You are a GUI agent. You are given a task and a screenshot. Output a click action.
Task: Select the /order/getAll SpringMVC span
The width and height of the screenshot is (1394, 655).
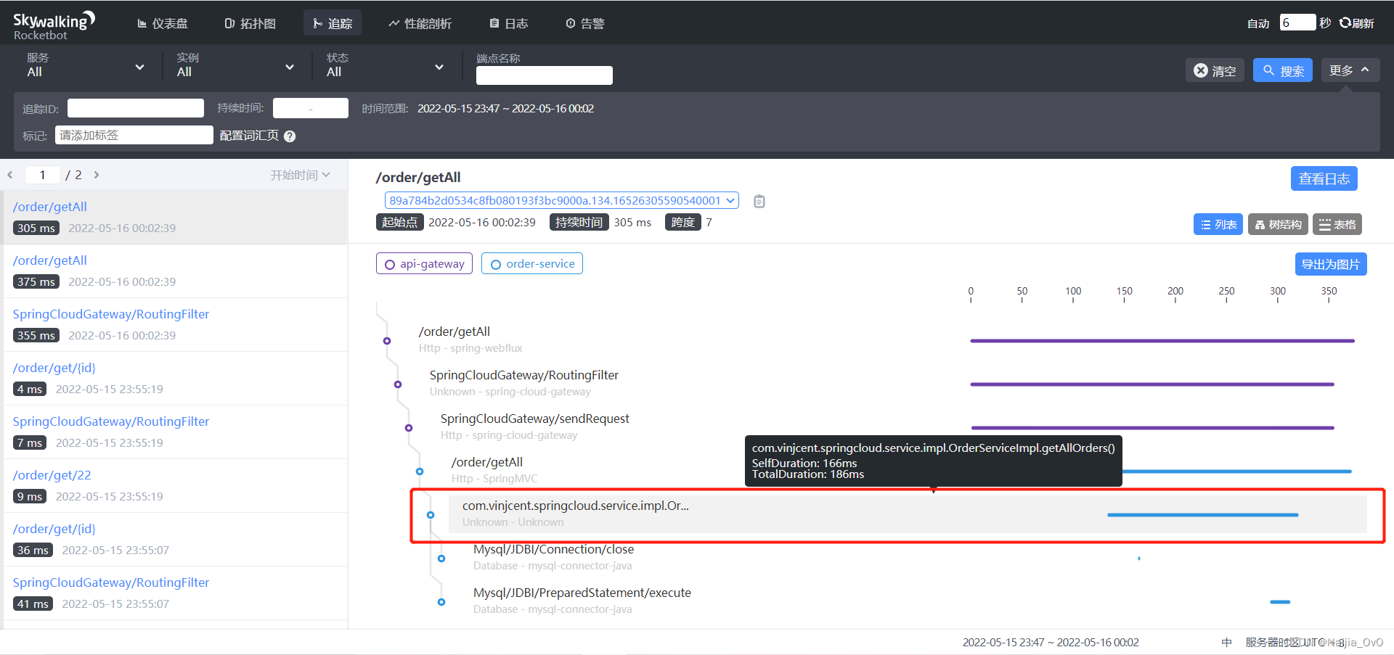tap(494, 470)
